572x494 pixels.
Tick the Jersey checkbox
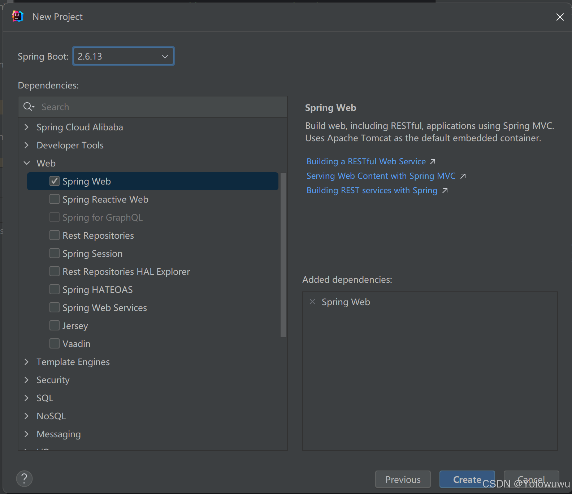pos(55,325)
